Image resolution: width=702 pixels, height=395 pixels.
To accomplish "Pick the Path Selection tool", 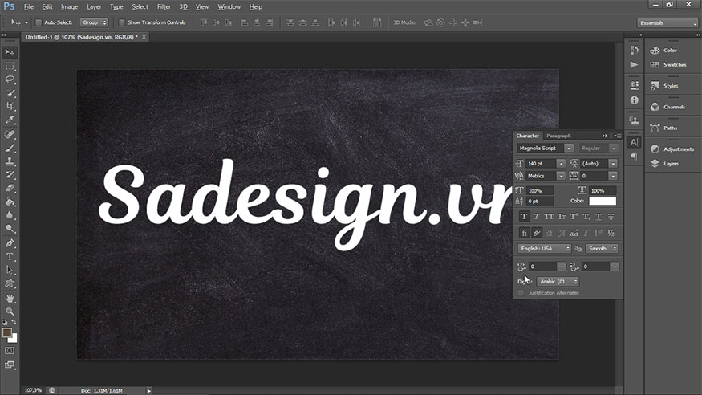I will point(10,270).
